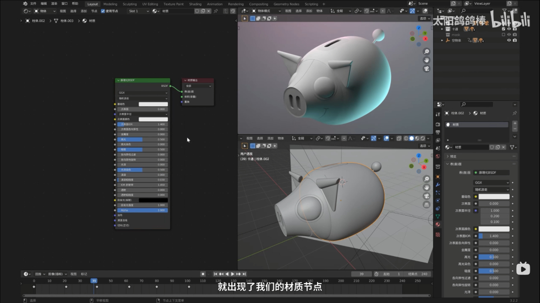Collapse the Material Output node with its header arrow

pos(185,80)
